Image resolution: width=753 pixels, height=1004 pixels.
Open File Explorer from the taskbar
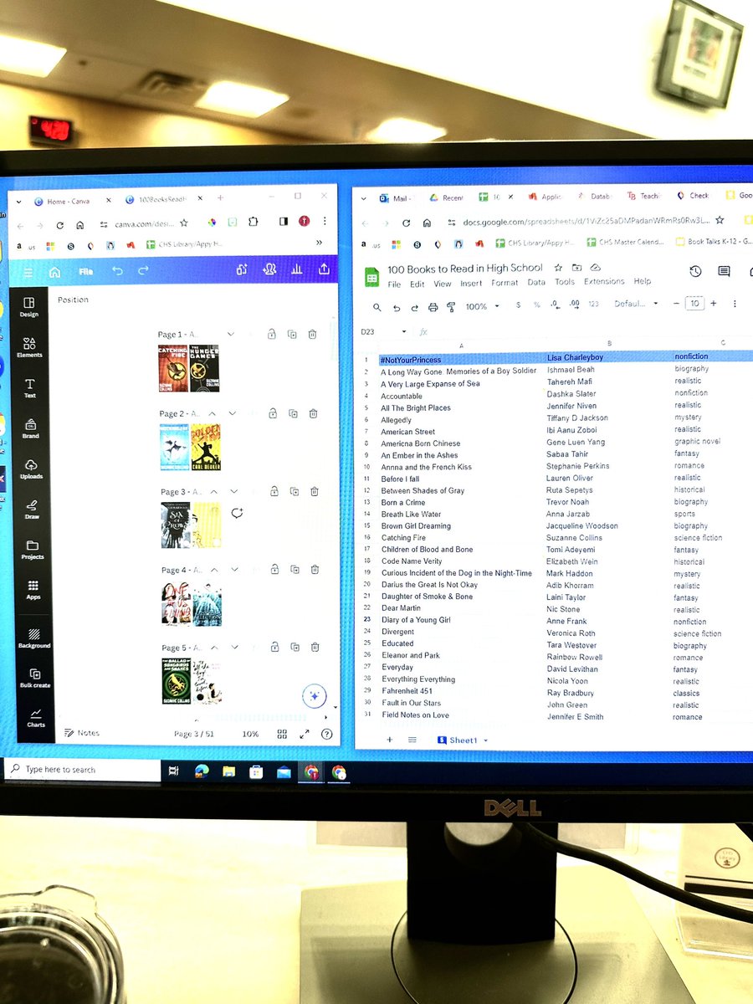(228, 772)
